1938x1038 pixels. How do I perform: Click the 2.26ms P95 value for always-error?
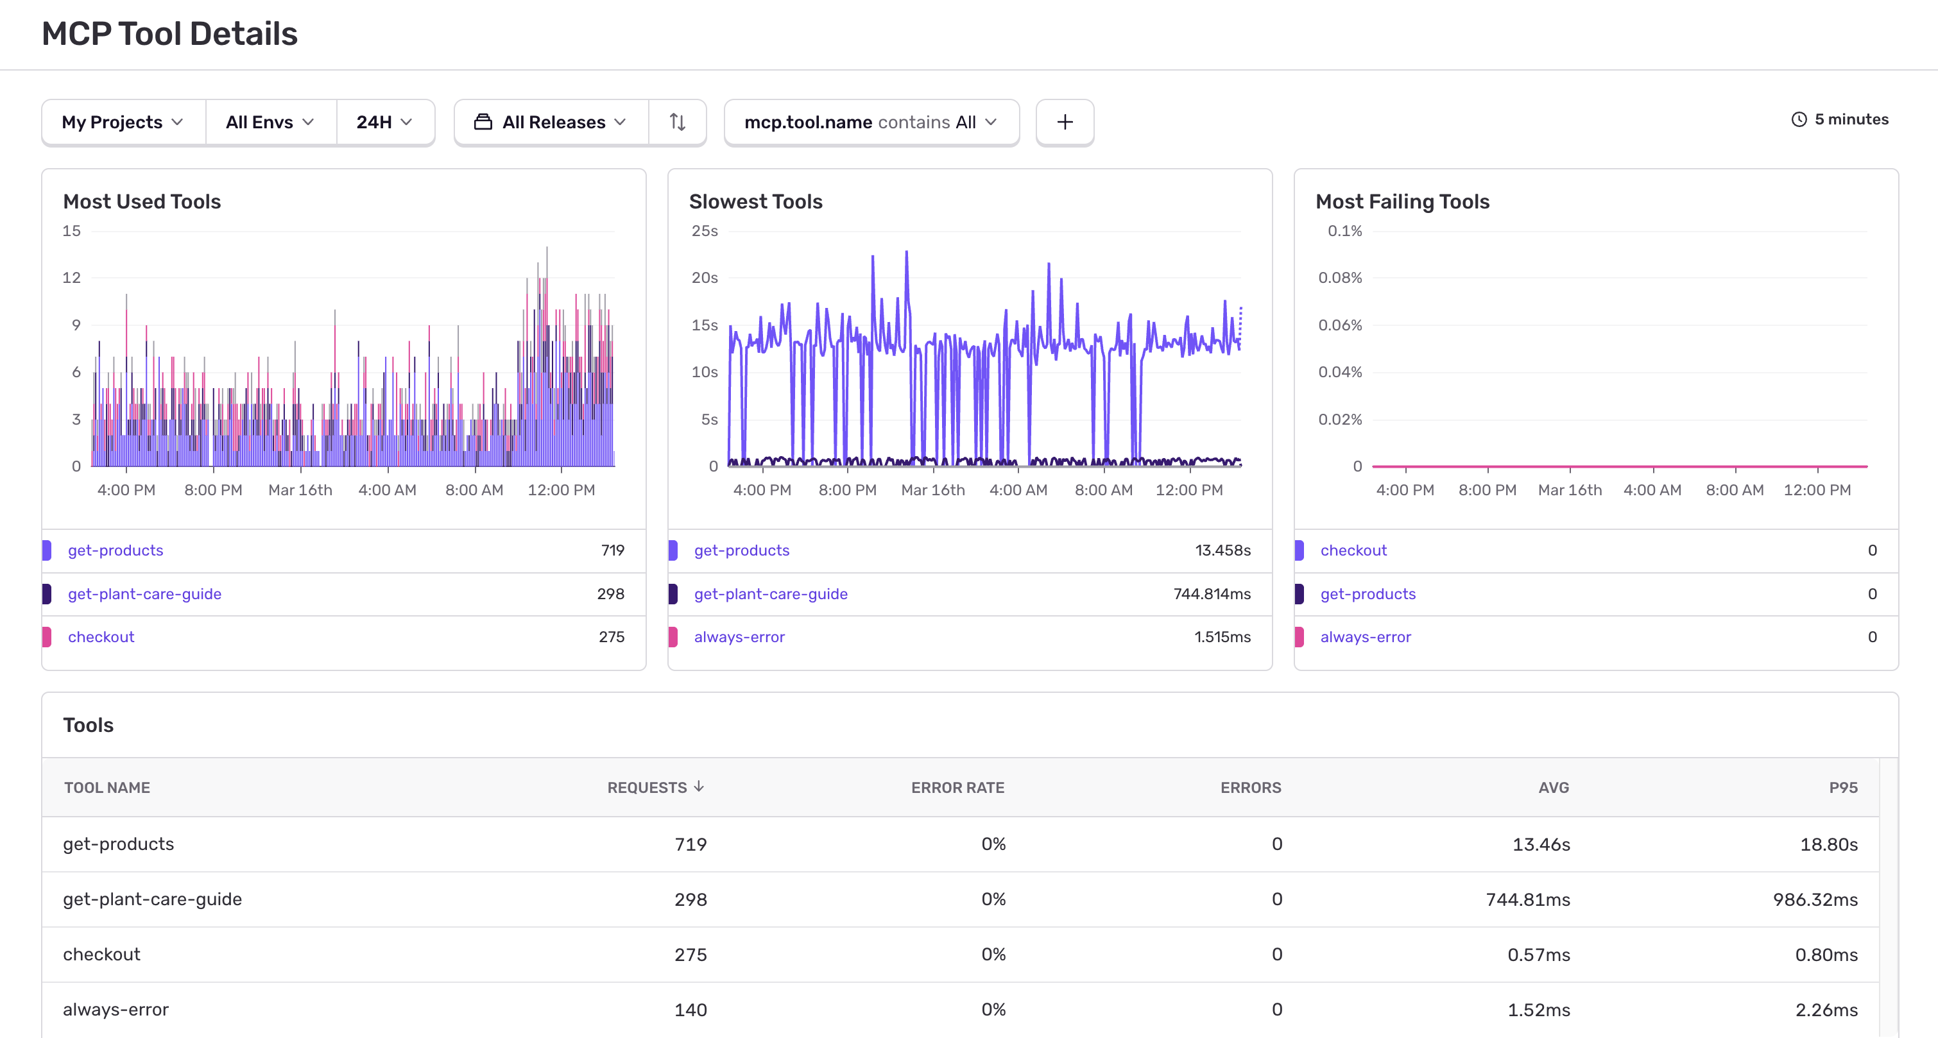1826,1009
